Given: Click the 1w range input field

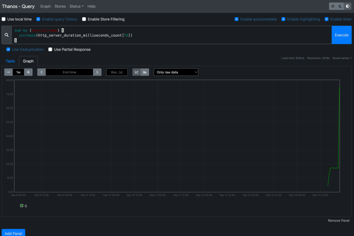Looking at the screenshot, I should click(18, 72).
